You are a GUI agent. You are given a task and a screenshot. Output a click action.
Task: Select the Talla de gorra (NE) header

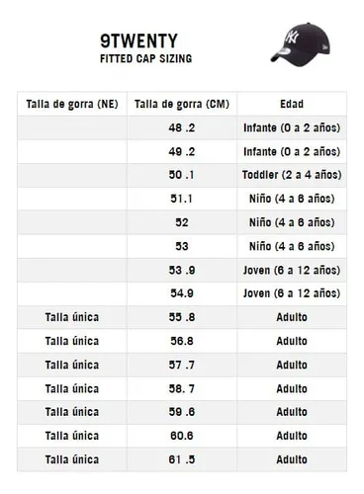coord(72,104)
